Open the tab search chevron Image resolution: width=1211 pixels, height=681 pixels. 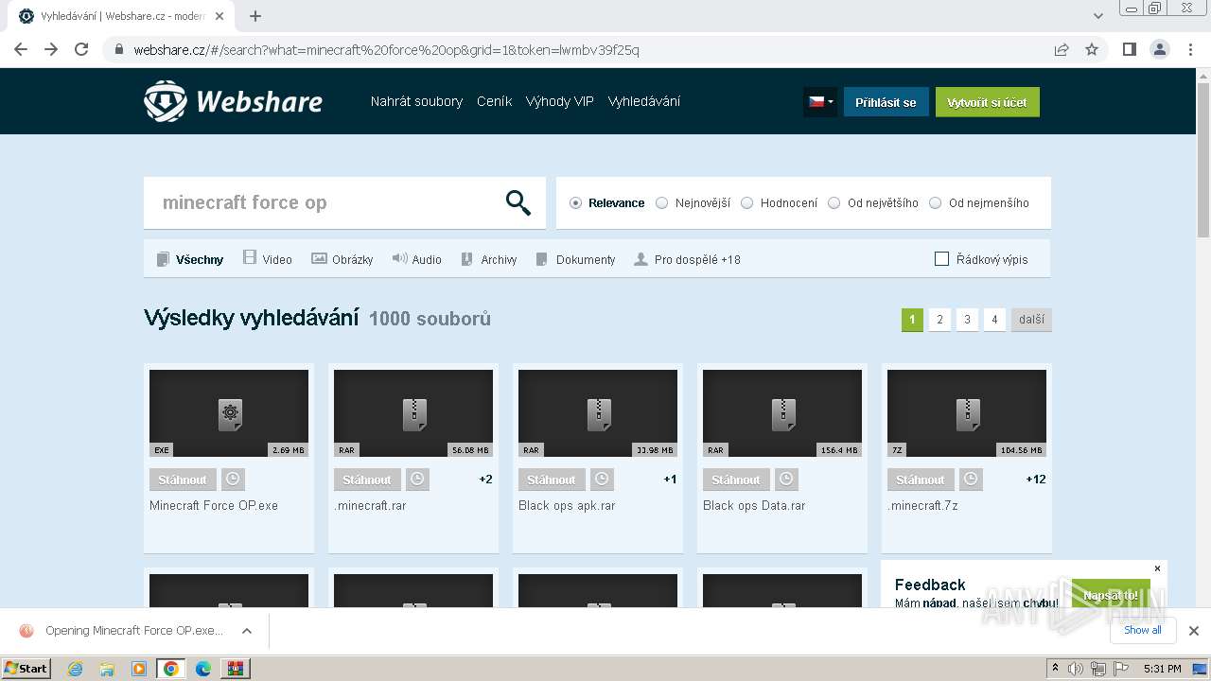(x=1098, y=16)
